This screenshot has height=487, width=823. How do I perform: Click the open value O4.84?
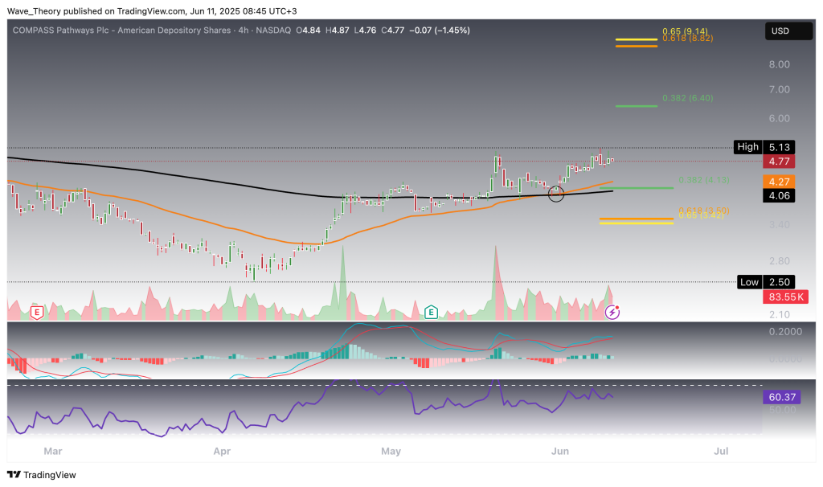(308, 31)
